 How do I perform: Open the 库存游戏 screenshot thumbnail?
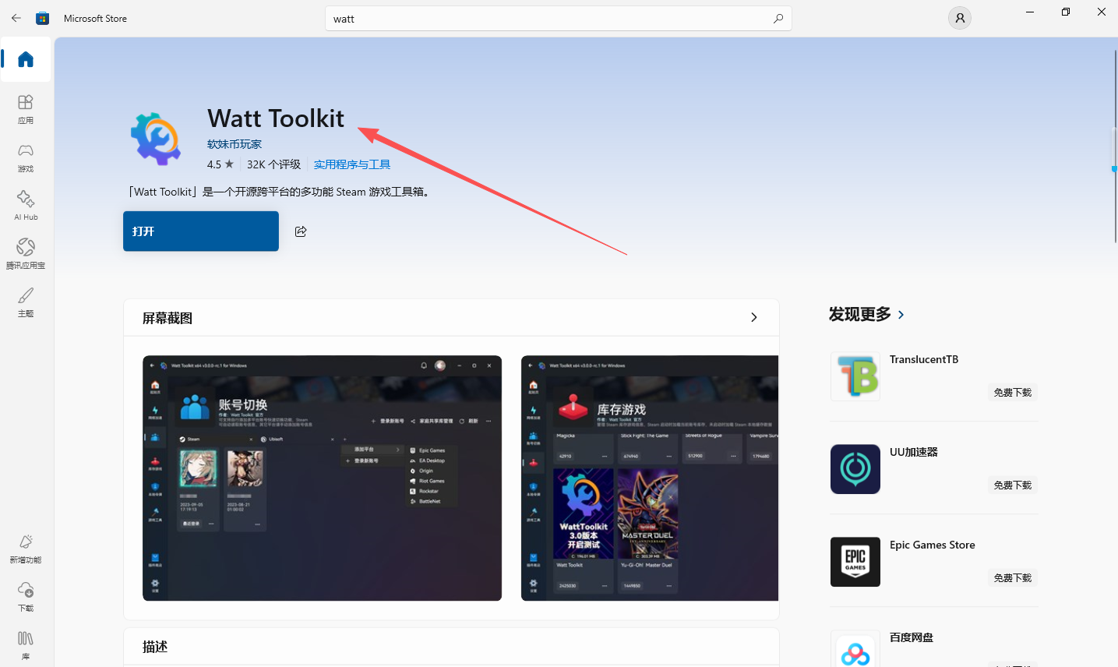tap(650, 478)
